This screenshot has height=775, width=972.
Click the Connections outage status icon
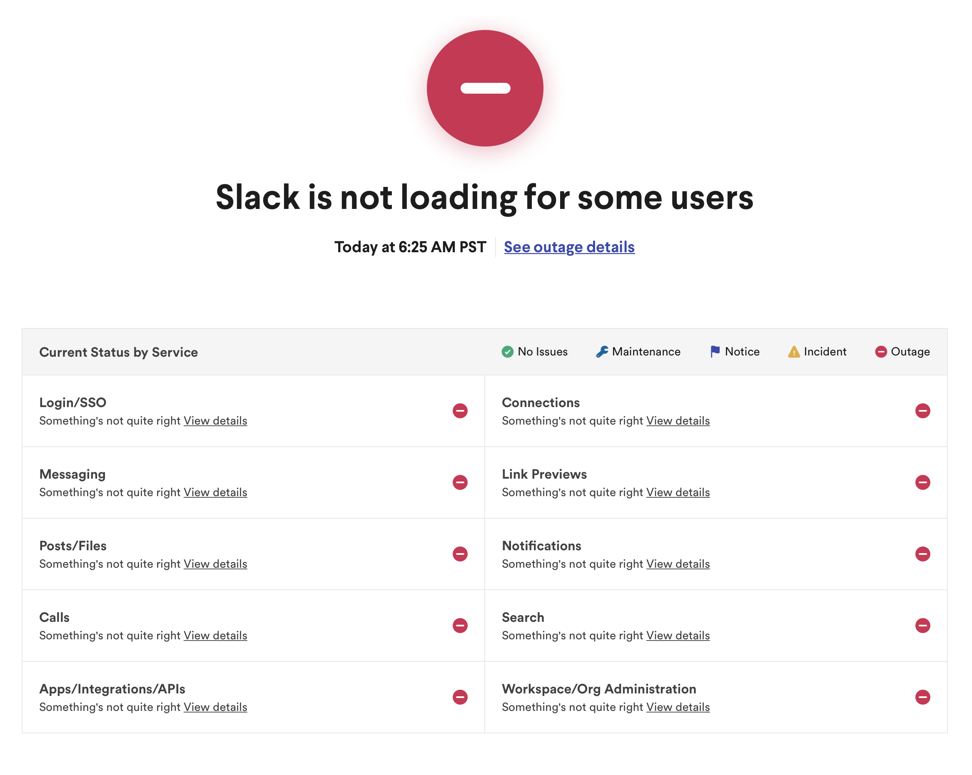click(922, 410)
